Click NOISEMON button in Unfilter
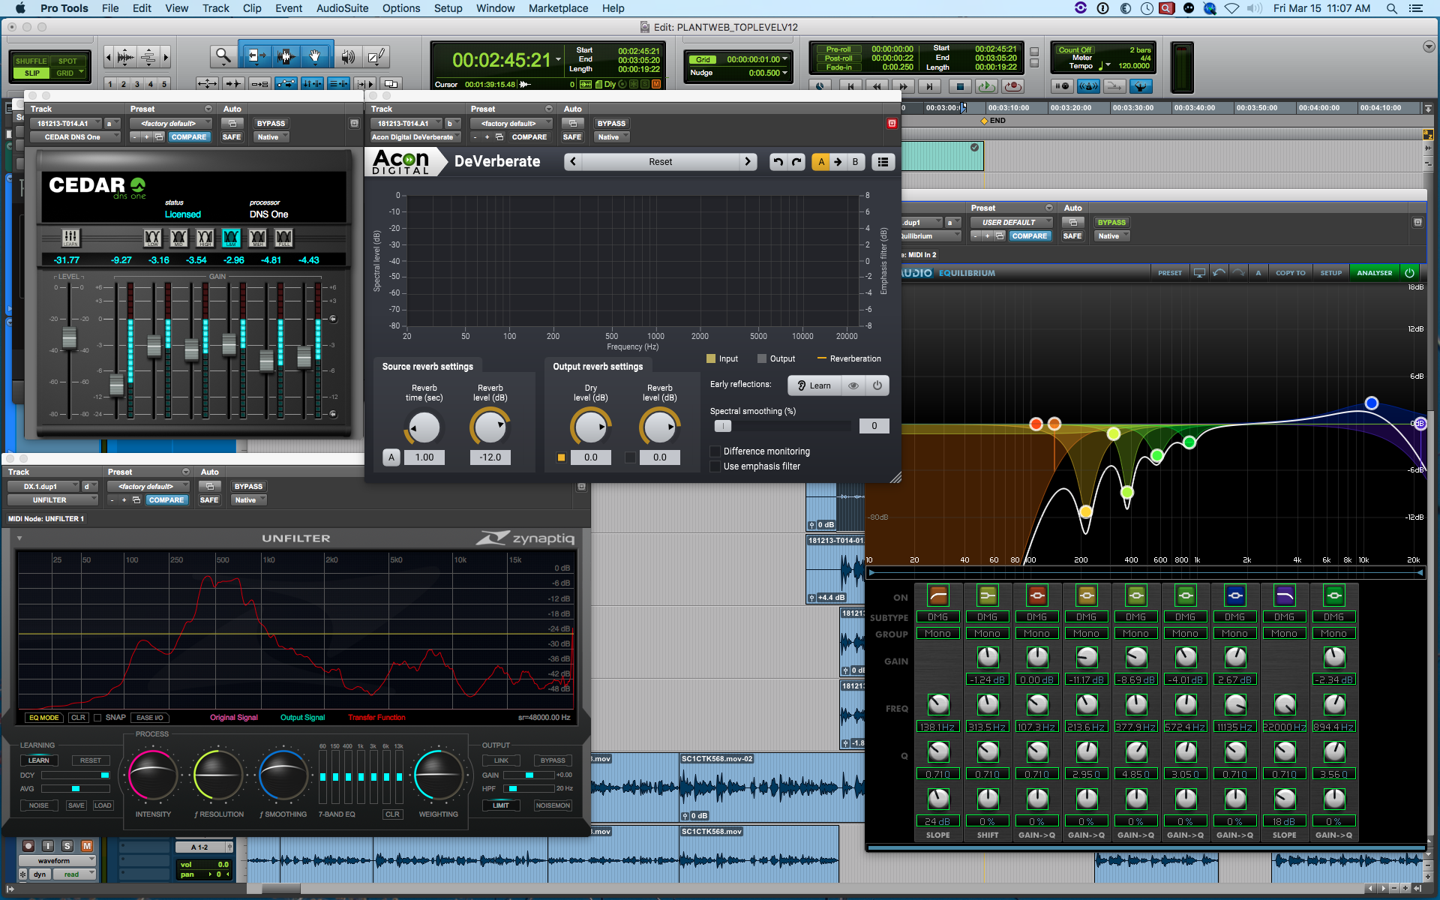1440x900 pixels. (x=553, y=805)
